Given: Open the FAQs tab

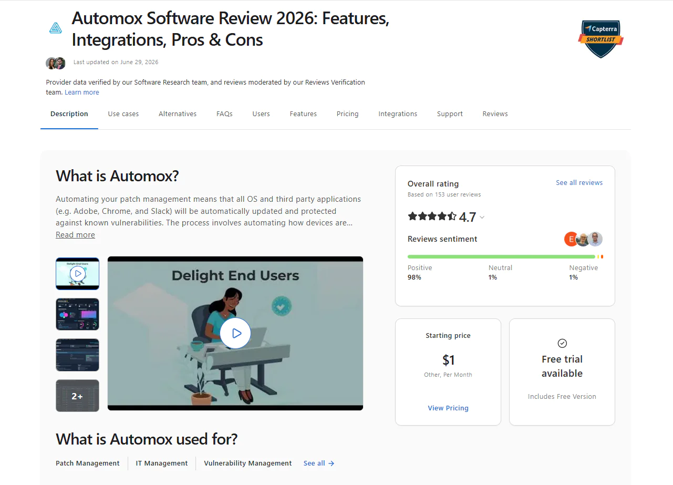Looking at the screenshot, I should click(x=224, y=114).
